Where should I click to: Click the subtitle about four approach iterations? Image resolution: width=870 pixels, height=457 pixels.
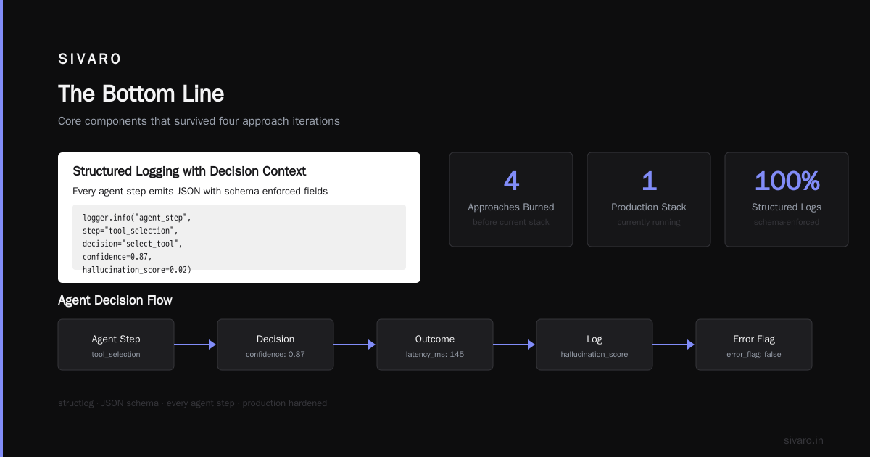point(199,121)
